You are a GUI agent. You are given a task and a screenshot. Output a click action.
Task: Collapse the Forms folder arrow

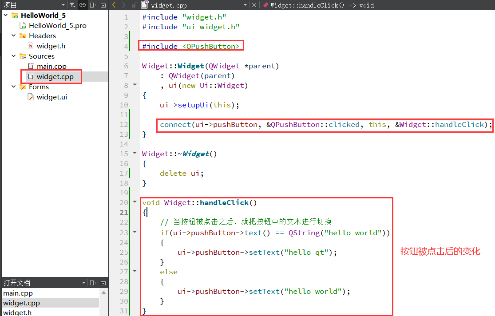14,87
